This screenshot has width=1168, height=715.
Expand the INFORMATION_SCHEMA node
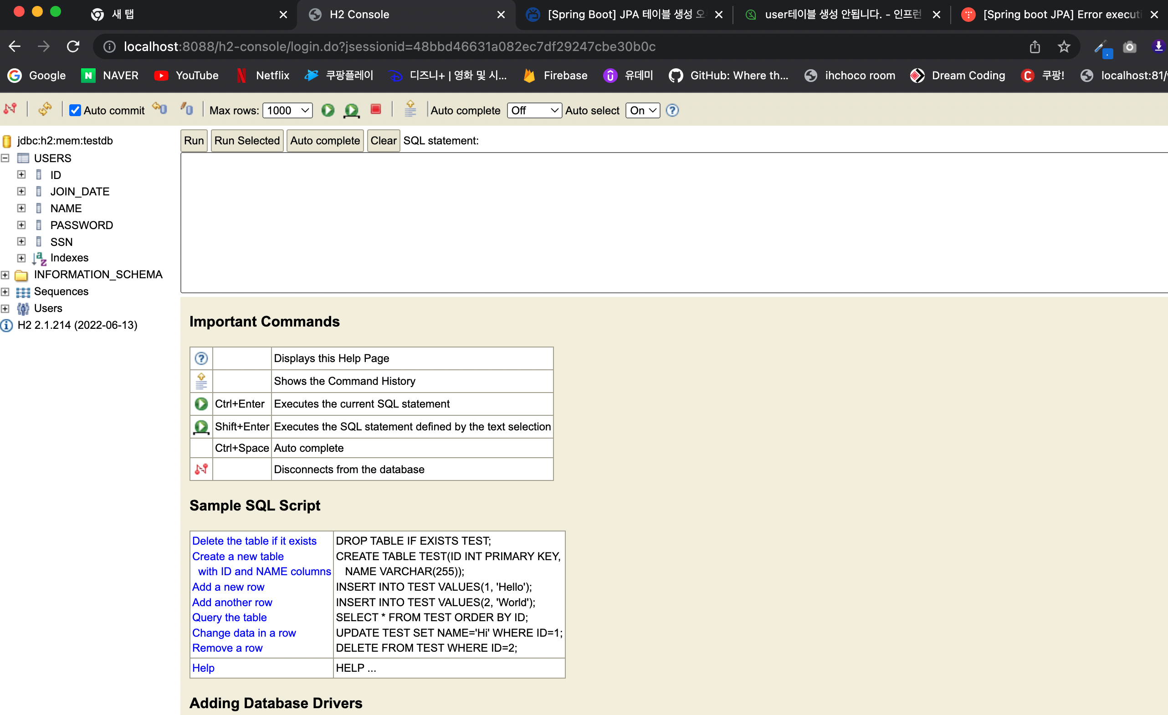pyautogui.click(x=5, y=275)
